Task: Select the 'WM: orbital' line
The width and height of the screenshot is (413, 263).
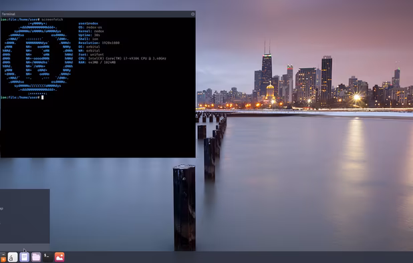Action: 89,51
